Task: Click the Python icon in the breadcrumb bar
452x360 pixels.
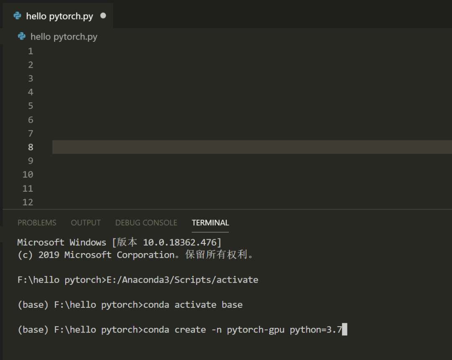Action: [x=21, y=36]
